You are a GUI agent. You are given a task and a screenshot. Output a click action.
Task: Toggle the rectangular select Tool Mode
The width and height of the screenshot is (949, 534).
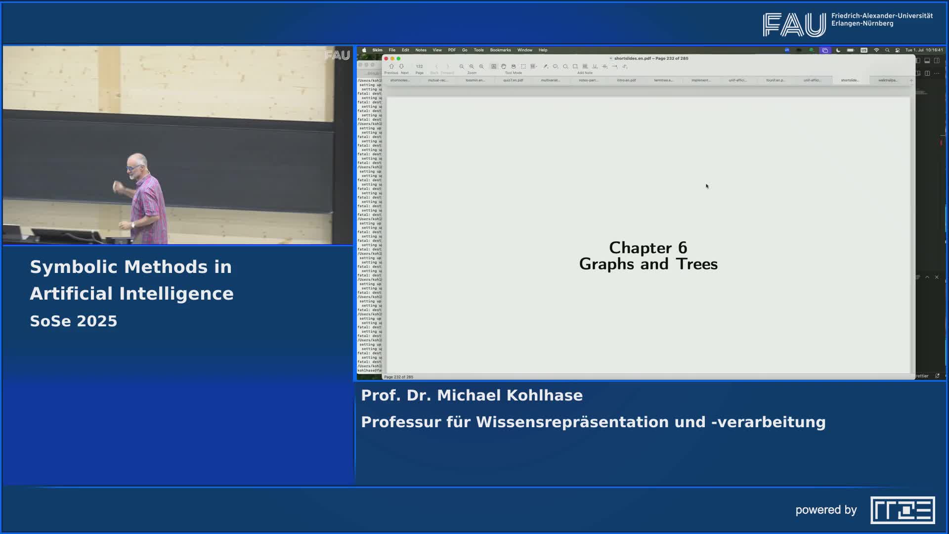click(524, 66)
